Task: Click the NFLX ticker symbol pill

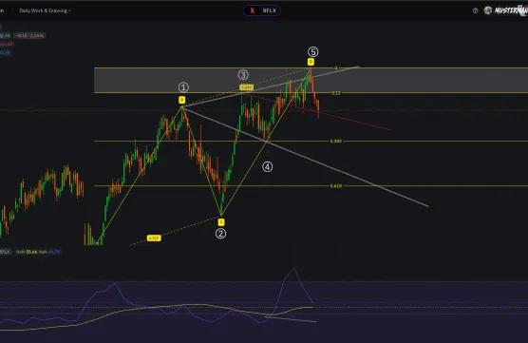Action: point(262,10)
